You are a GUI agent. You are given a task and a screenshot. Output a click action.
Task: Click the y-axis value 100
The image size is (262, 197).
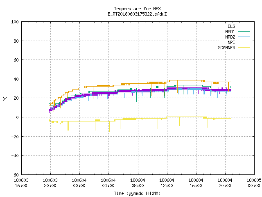(x=15, y=22)
